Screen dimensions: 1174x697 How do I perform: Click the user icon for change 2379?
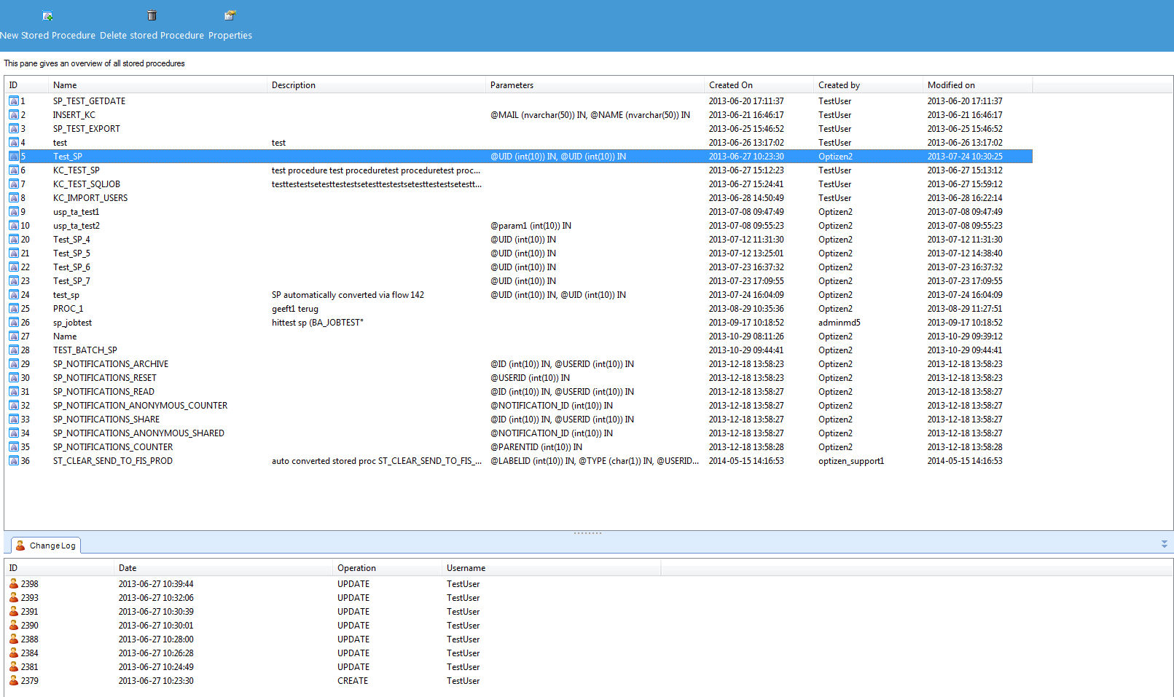14,681
